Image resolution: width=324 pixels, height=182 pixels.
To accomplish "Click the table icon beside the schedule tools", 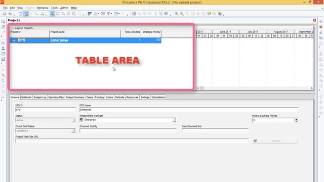I will coord(134,14).
